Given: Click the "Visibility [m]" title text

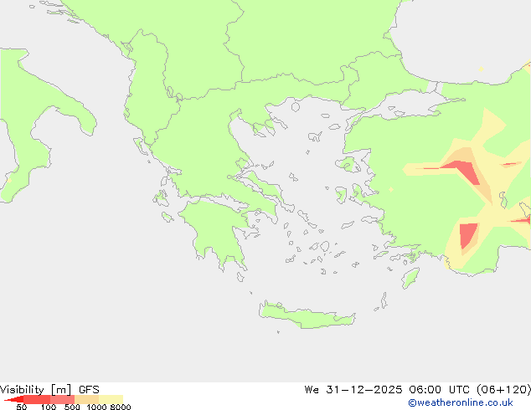Looking at the screenshot, I should pyautogui.click(x=35, y=390).
